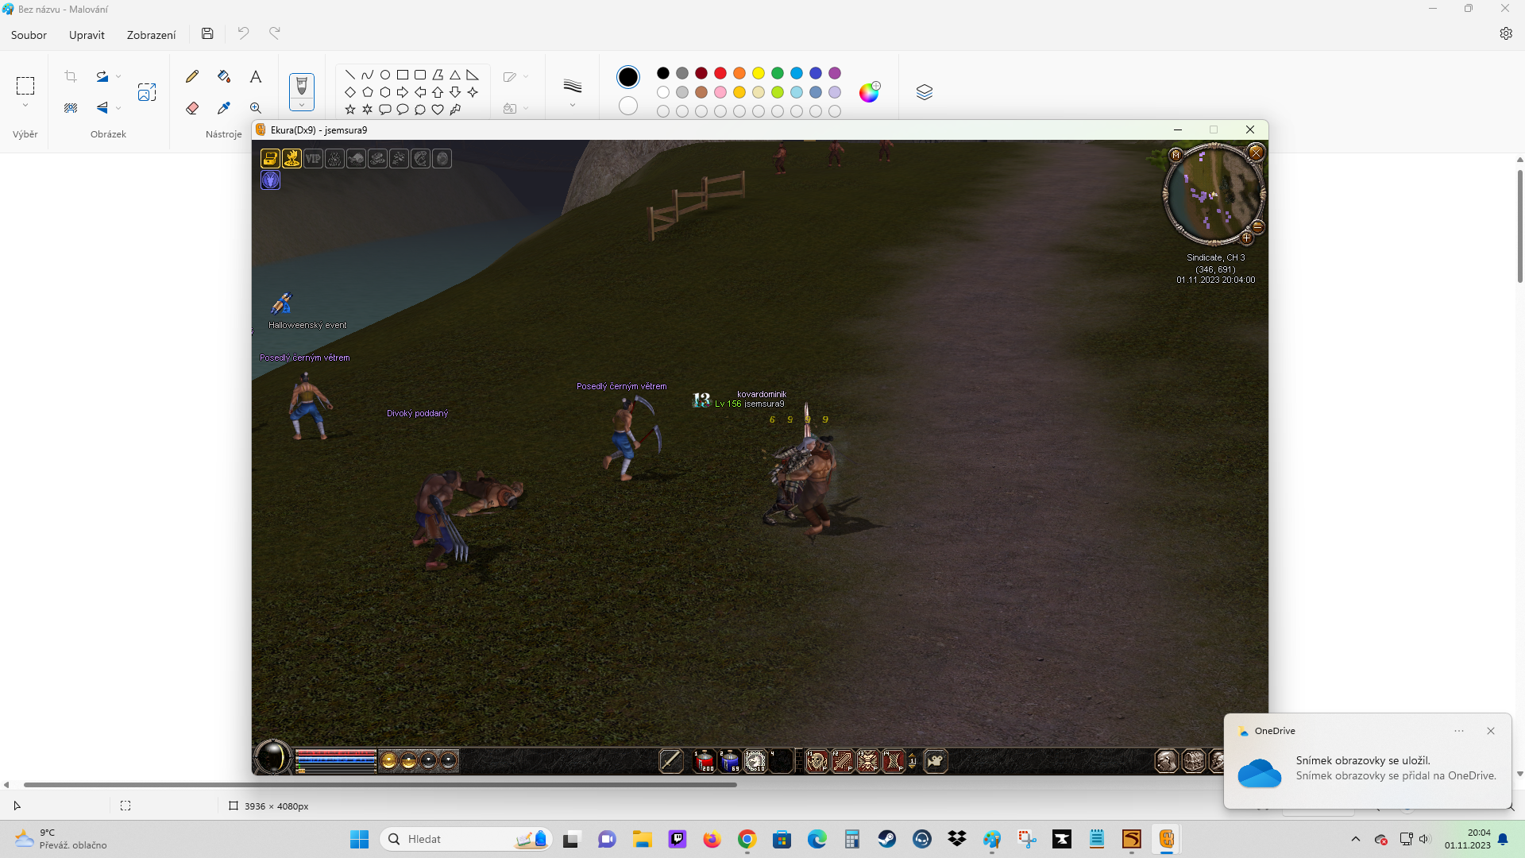Select the Magnifier zoom tool
The width and height of the screenshot is (1525, 858).
click(x=256, y=108)
